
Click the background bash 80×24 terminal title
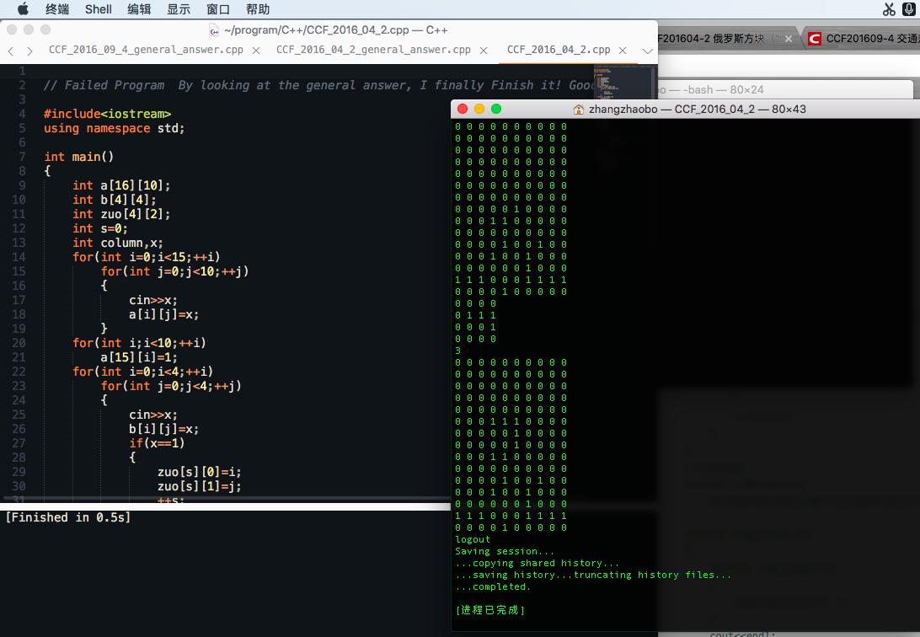pyautogui.click(x=712, y=90)
